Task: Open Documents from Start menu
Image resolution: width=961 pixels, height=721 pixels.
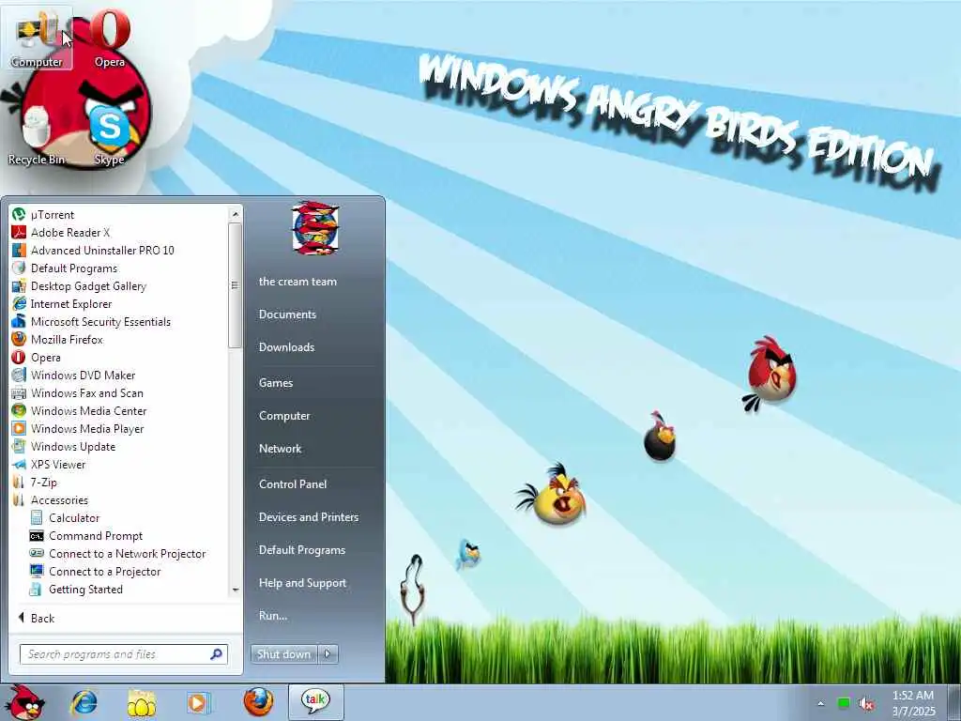Action: point(287,314)
